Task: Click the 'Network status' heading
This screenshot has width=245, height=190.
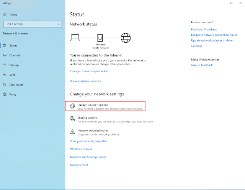Action: click(x=83, y=24)
